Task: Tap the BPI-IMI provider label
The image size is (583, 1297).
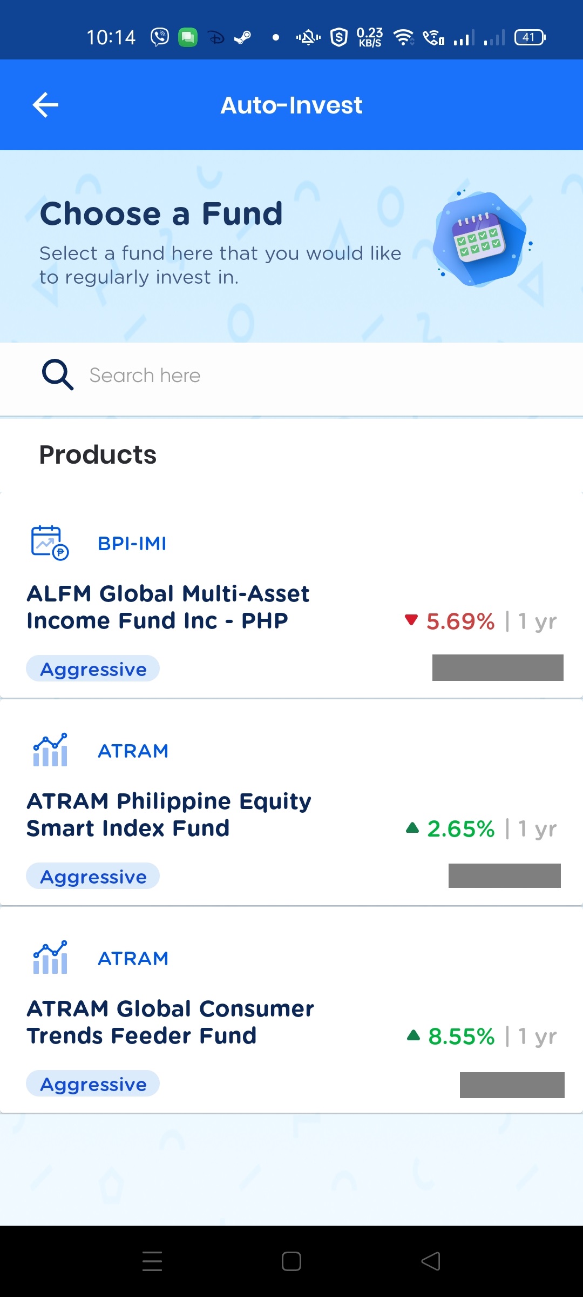Action: coord(132,543)
